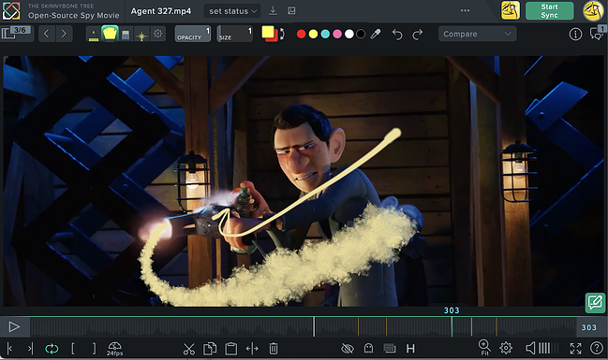The image size is (608, 360).
Task: Copy the current sketch frame
Action: coord(210,349)
